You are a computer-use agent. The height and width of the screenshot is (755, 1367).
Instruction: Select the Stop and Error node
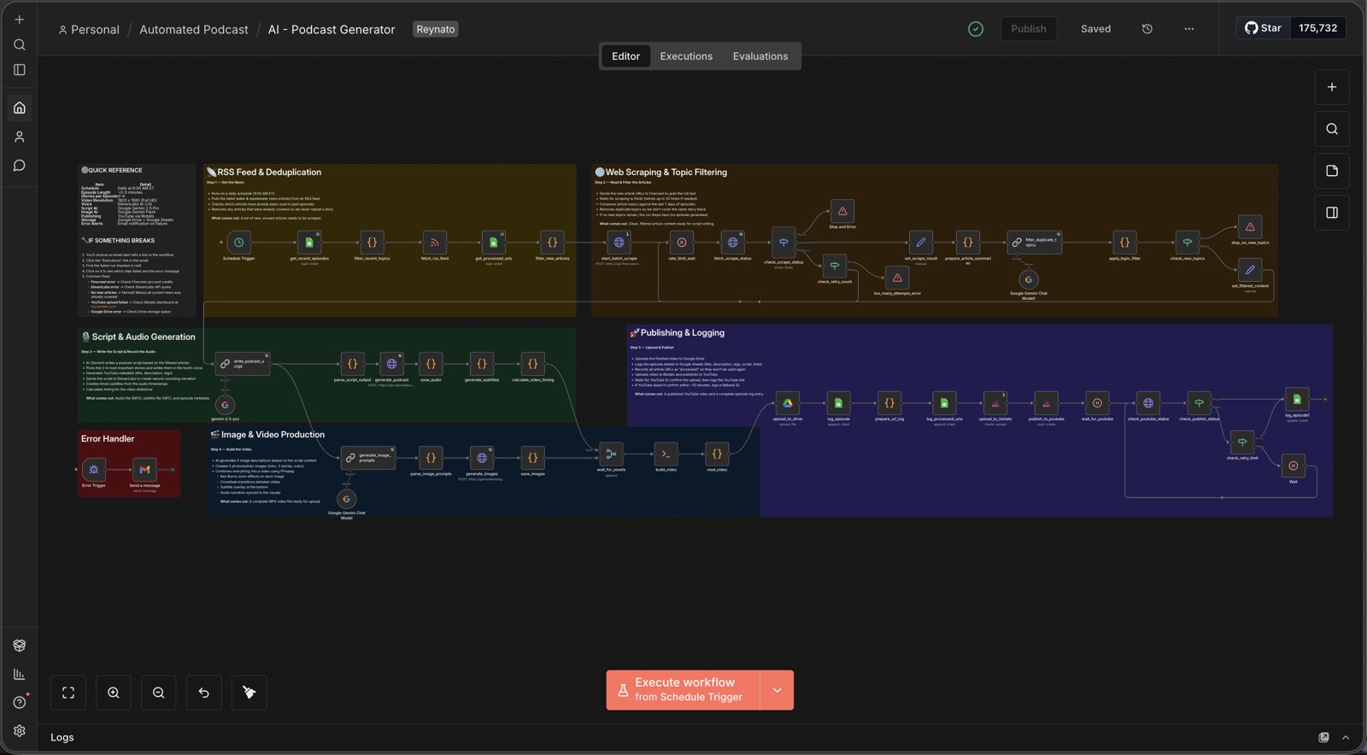coord(842,211)
